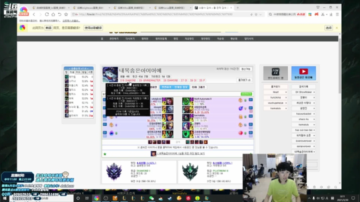Screen dimensions: 360x202
Task: Click the green 관전하기 spectate button
Action: pyautogui.click(x=246, y=94)
